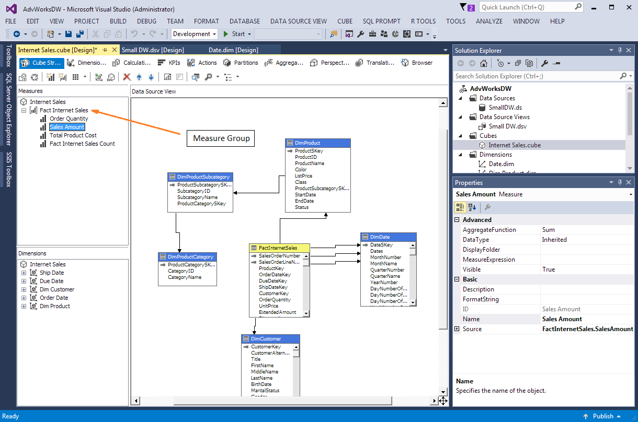
Task: Pin the Internet Sales.cube tab
Action: point(105,50)
